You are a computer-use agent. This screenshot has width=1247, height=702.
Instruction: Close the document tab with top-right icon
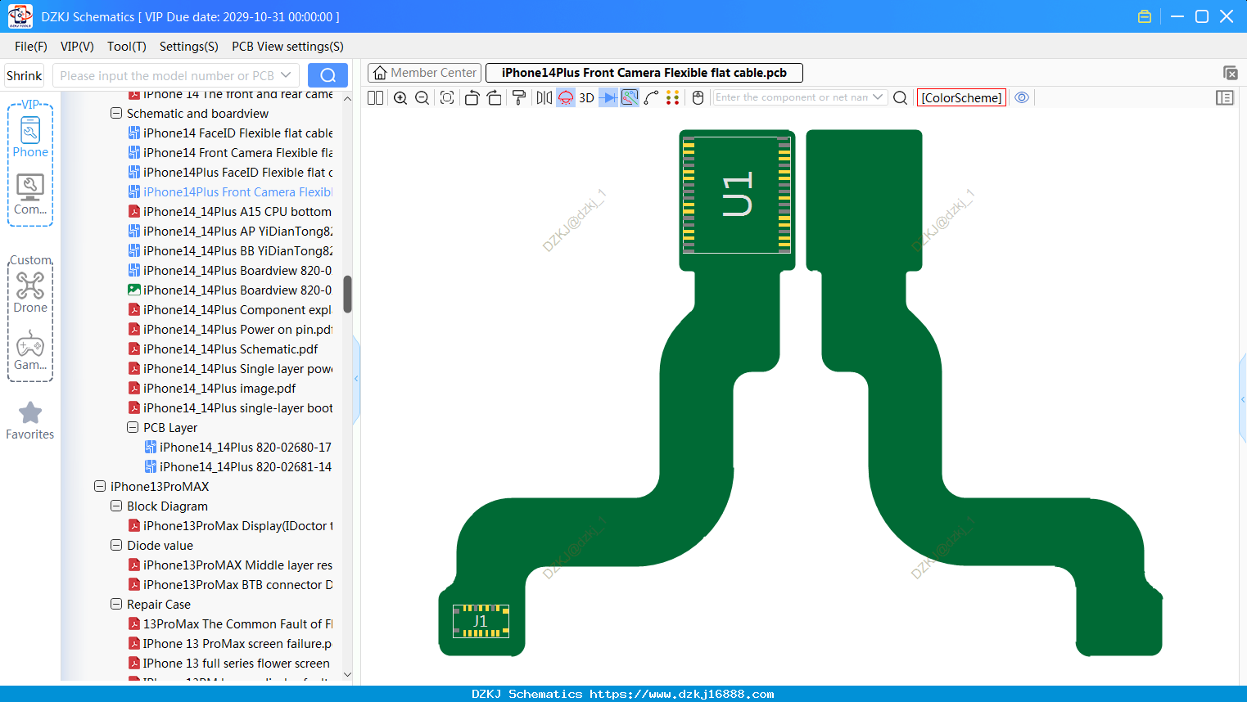(1230, 73)
